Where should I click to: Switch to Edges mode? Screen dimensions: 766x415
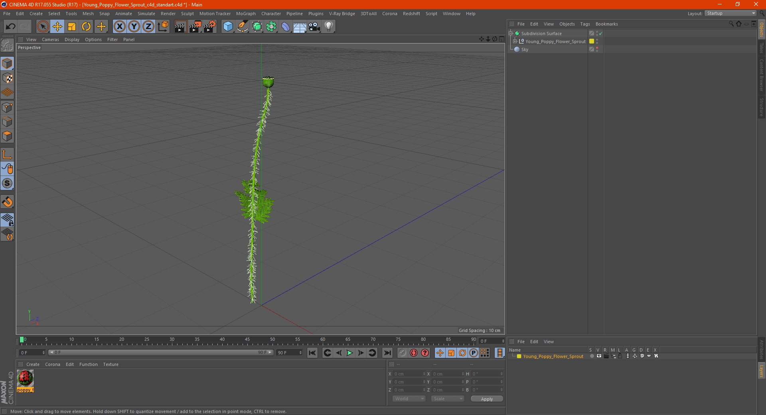pyautogui.click(x=7, y=122)
